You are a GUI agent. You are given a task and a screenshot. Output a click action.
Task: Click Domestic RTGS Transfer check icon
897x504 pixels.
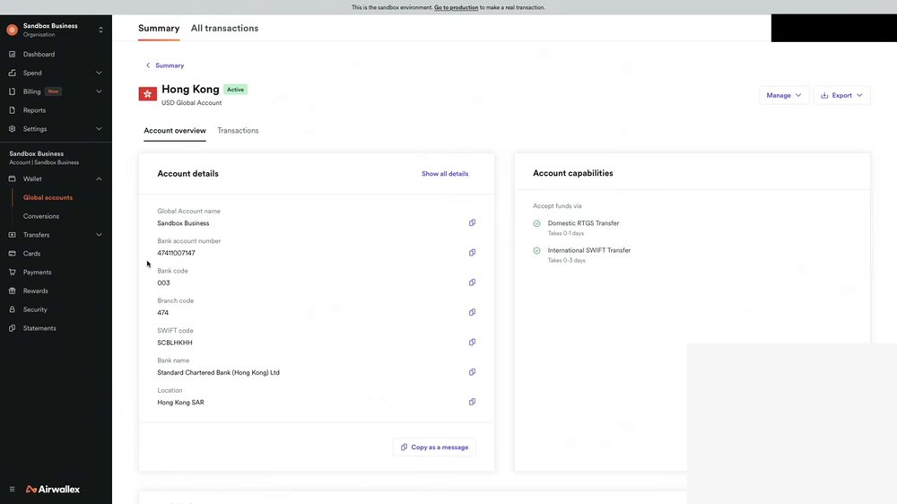pyautogui.click(x=536, y=223)
